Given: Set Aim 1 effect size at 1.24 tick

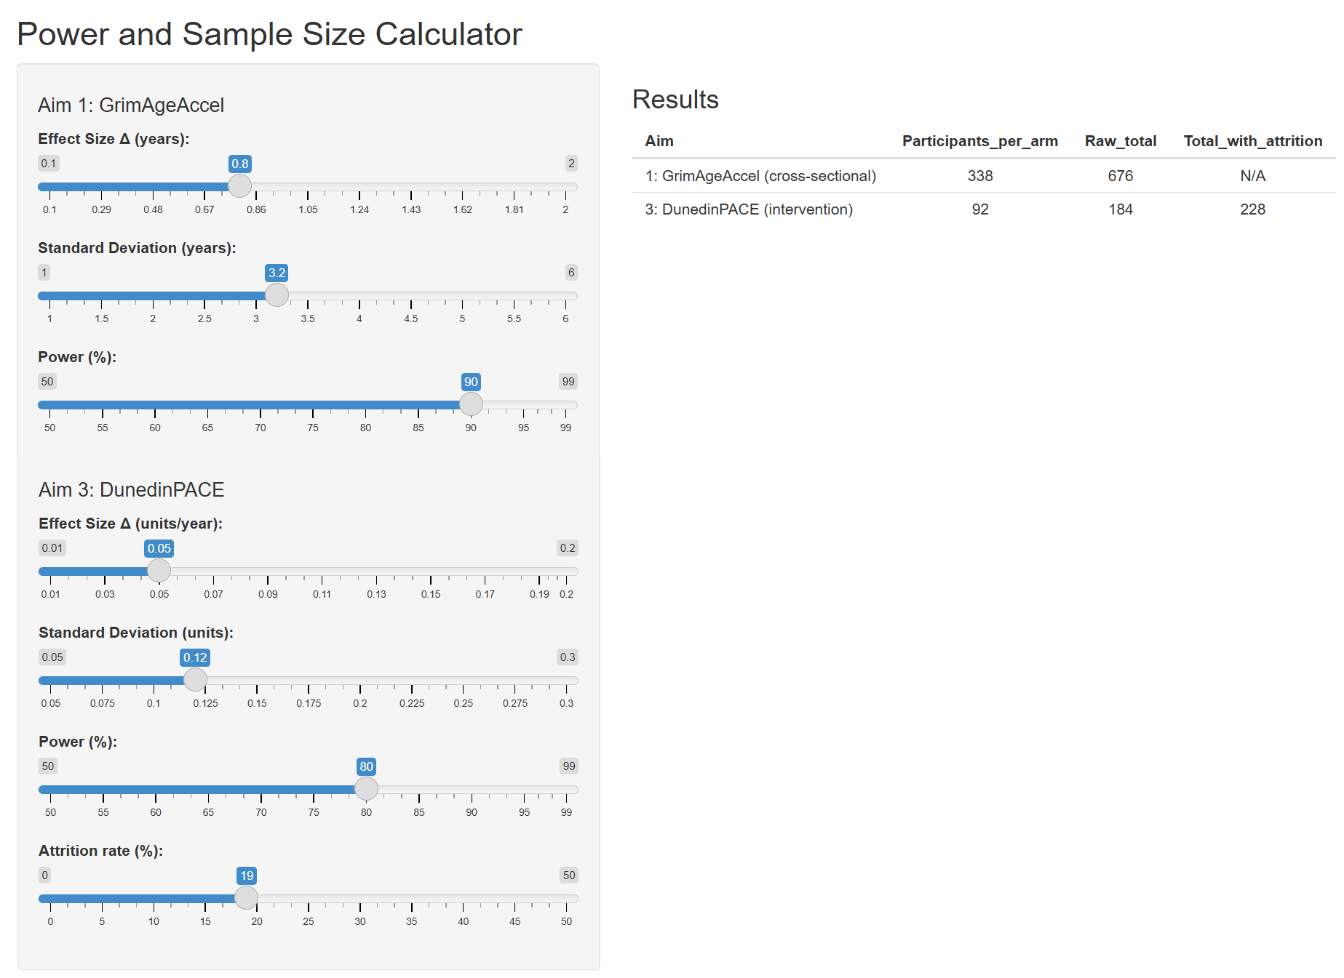Looking at the screenshot, I should pos(359,187).
